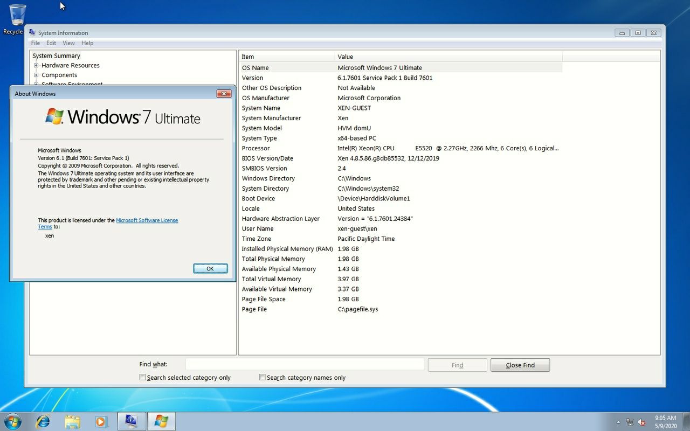Select the OS Name row

[401, 68]
